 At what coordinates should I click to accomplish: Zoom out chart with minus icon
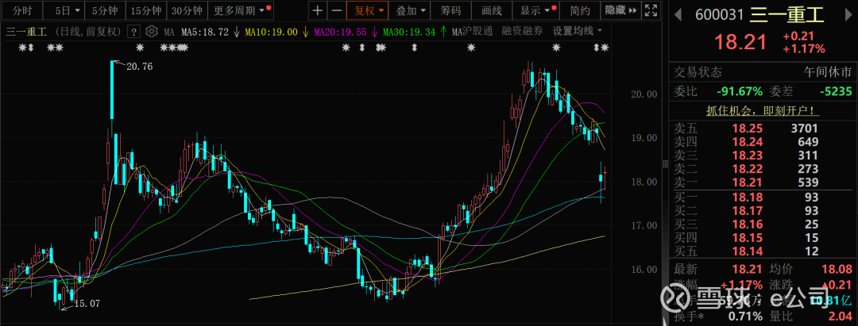tap(337, 10)
